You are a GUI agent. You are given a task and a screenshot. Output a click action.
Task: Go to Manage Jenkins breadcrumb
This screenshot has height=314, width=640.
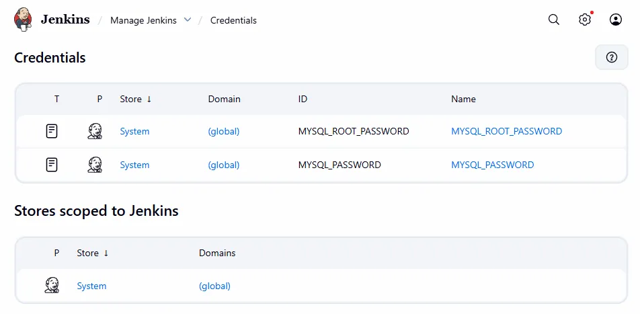point(143,20)
